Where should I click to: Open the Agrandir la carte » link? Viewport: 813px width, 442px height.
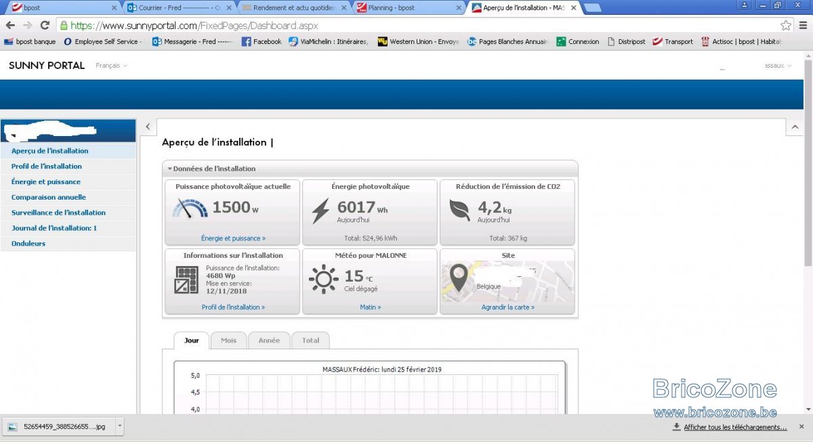tap(508, 307)
